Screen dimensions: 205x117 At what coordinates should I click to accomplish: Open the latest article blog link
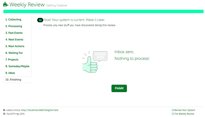coord(40,110)
